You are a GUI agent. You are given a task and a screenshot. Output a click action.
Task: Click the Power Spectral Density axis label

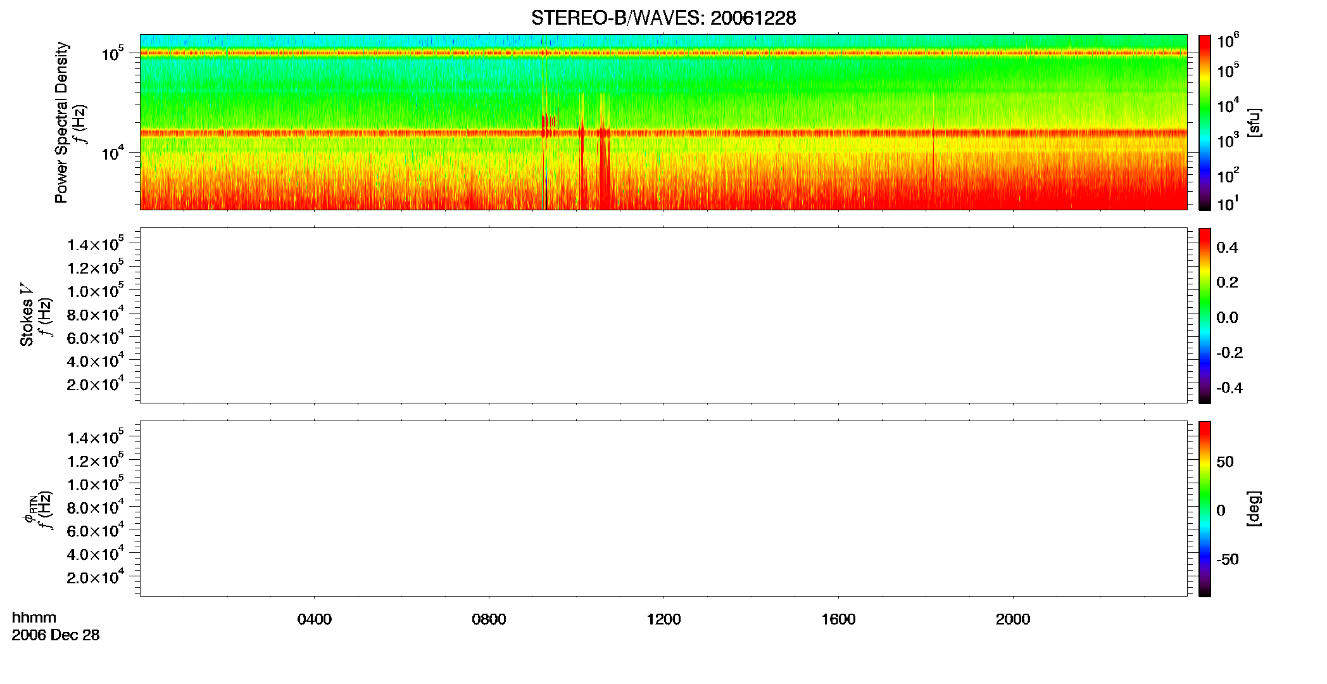coord(61,122)
